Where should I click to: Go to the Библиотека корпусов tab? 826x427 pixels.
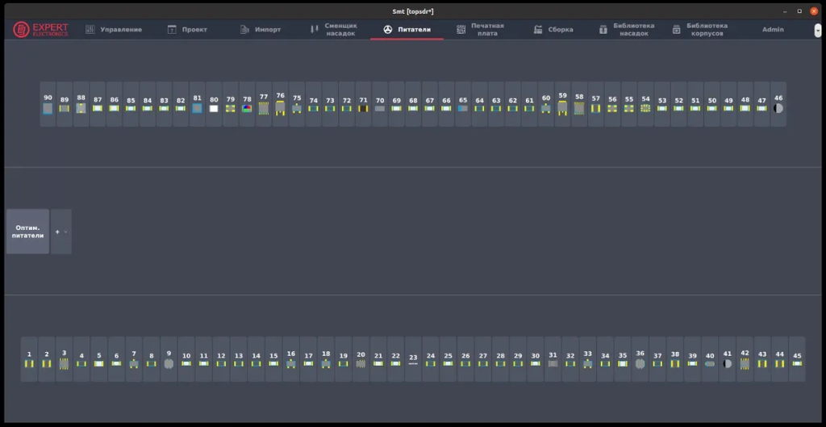click(699, 30)
